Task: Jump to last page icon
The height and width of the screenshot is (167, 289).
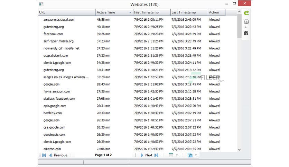Action: pos(156,155)
